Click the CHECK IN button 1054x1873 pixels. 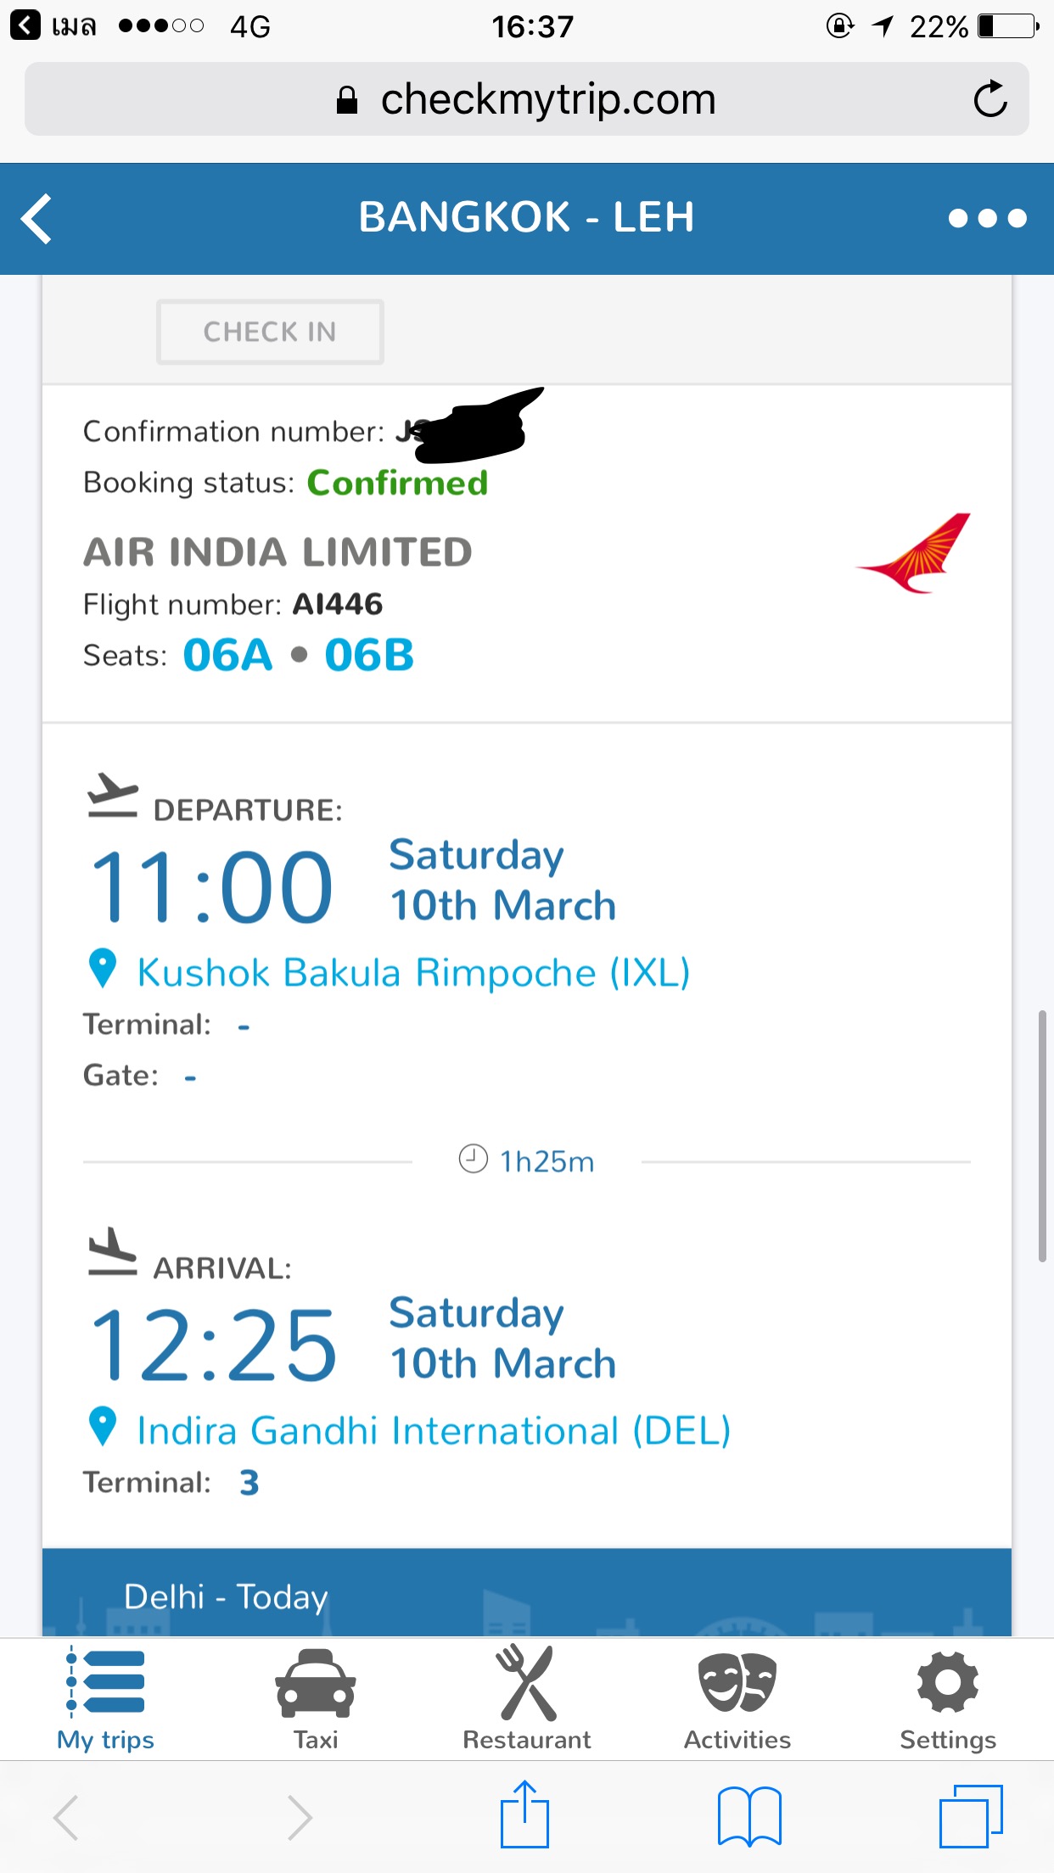(270, 332)
